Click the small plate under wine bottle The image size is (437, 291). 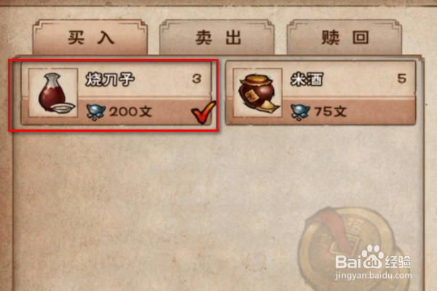point(64,108)
